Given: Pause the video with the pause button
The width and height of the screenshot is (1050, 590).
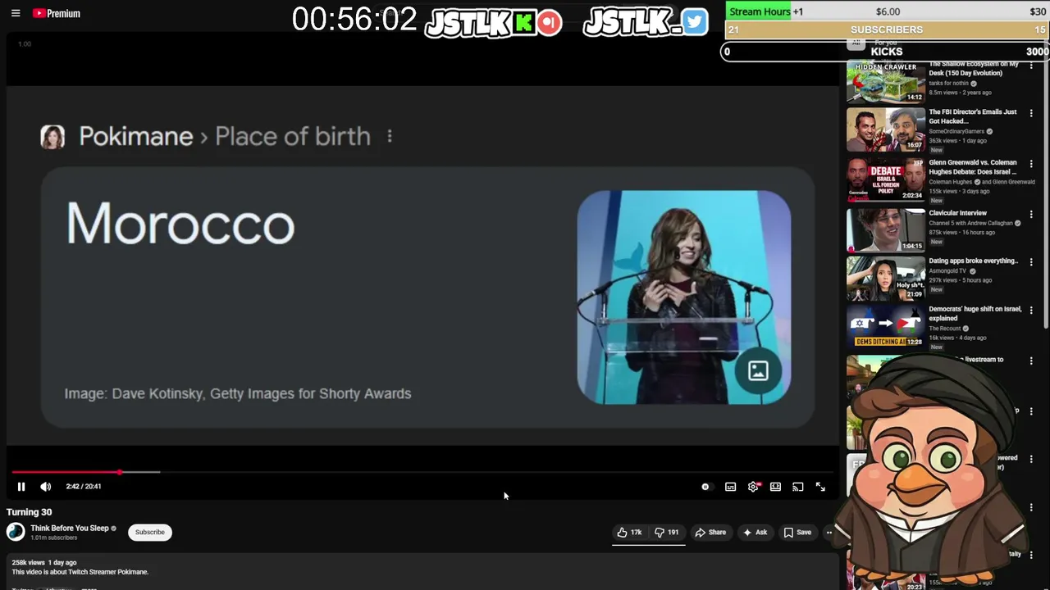Looking at the screenshot, I should tap(21, 487).
